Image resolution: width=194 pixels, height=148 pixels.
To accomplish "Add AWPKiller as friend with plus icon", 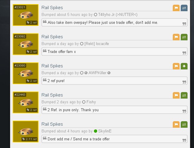I will (184, 66).
